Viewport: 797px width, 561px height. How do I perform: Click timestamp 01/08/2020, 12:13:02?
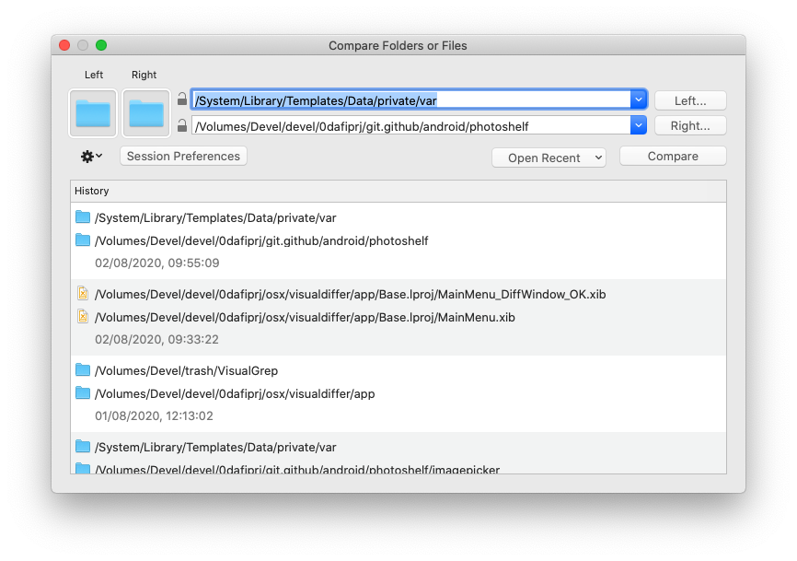click(154, 416)
